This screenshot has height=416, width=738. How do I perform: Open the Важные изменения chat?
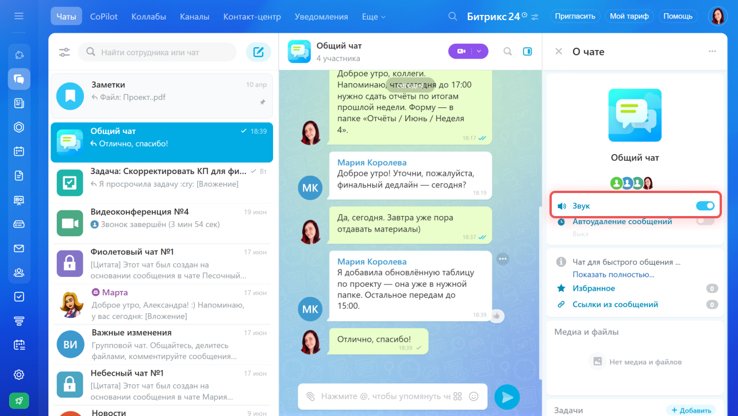point(162,344)
